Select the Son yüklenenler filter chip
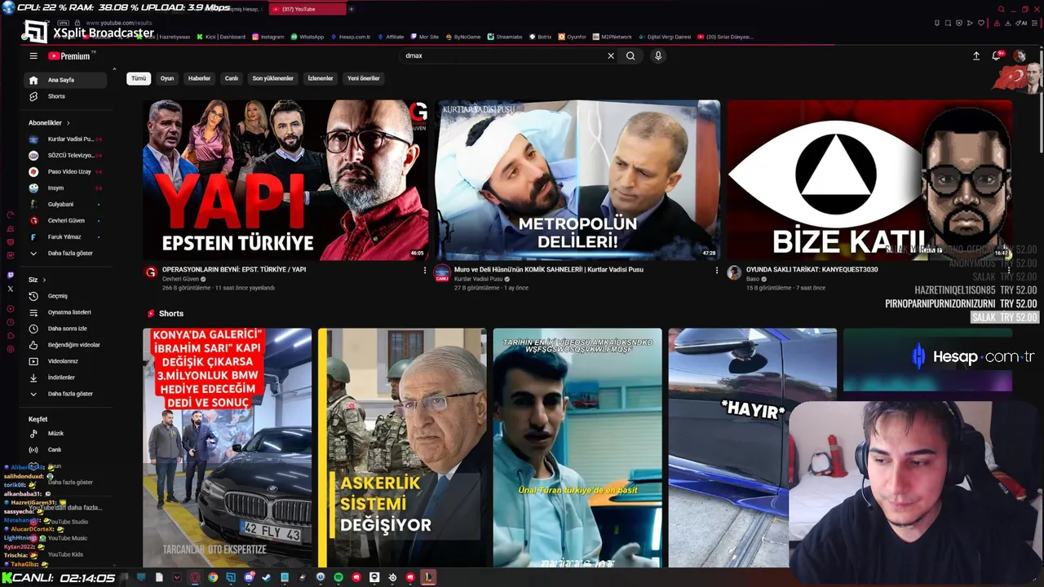 pyautogui.click(x=272, y=78)
